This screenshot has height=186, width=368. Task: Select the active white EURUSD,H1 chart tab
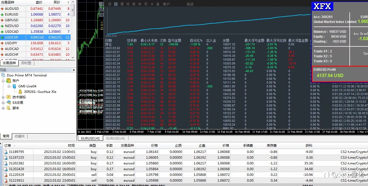[90, 138]
